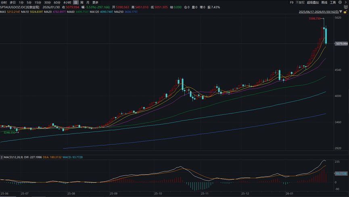Switch to the 分时 intraday tab

pos(4,2)
